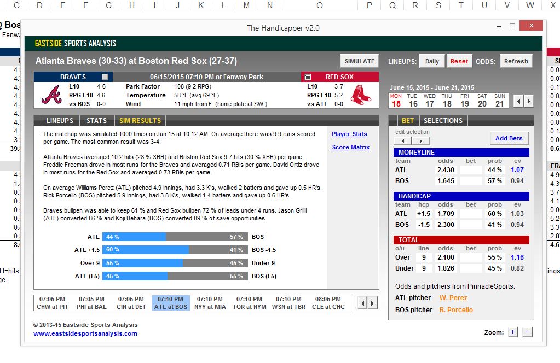Open the Player Stats link
The height and width of the screenshot is (363, 560).
click(x=349, y=134)
